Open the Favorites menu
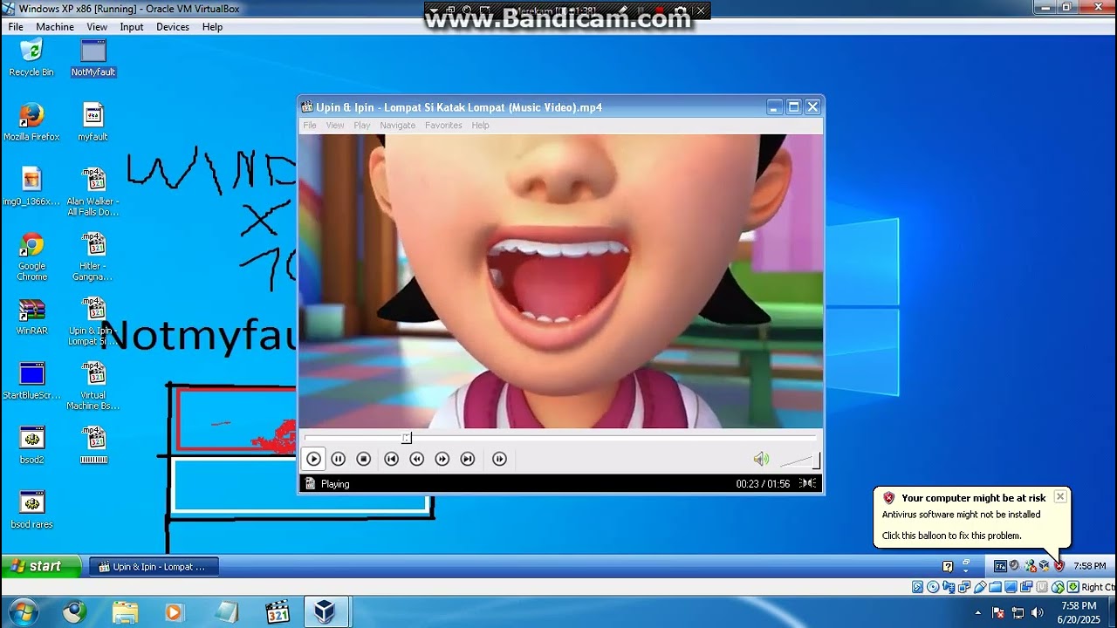Screen dimensions: 1117x628 [x=443, y=126]
